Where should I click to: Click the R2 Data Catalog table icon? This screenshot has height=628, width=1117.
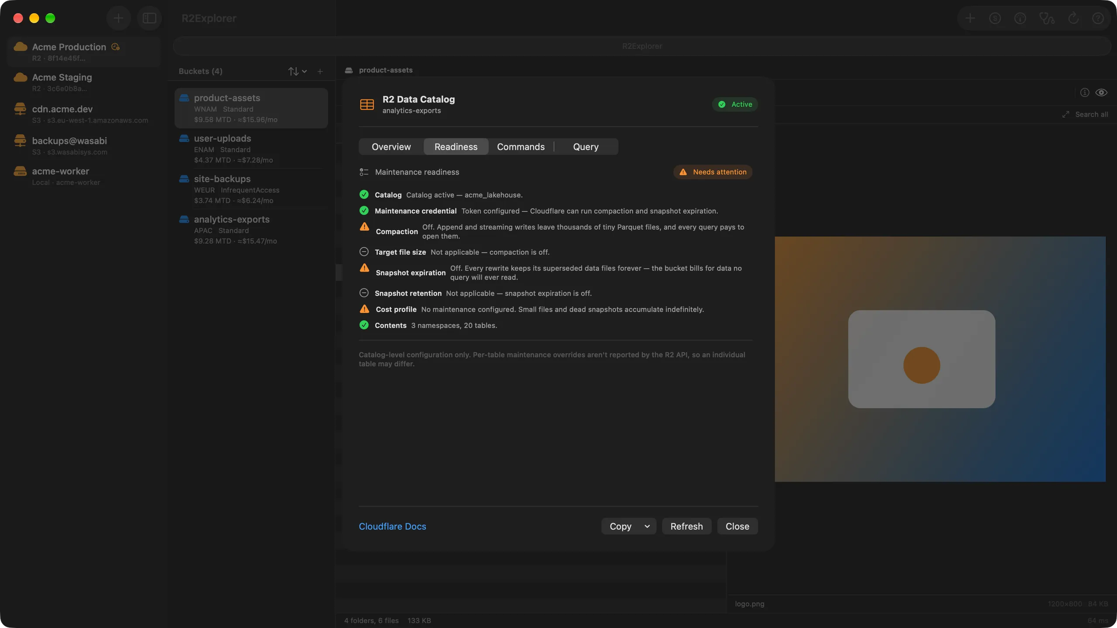coord(367,105)
